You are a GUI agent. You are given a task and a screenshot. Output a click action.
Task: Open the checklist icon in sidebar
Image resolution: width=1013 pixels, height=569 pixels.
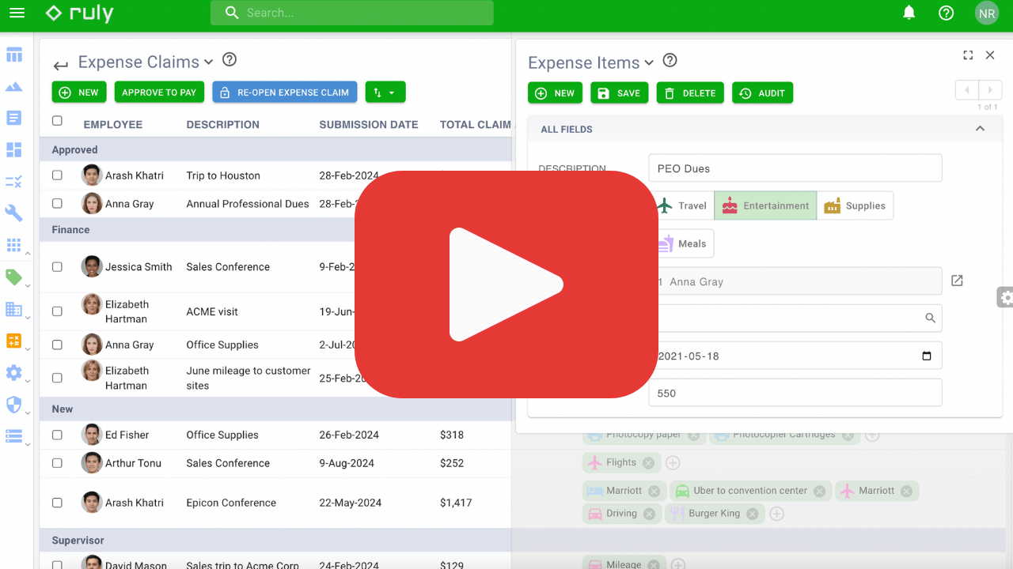14,182
